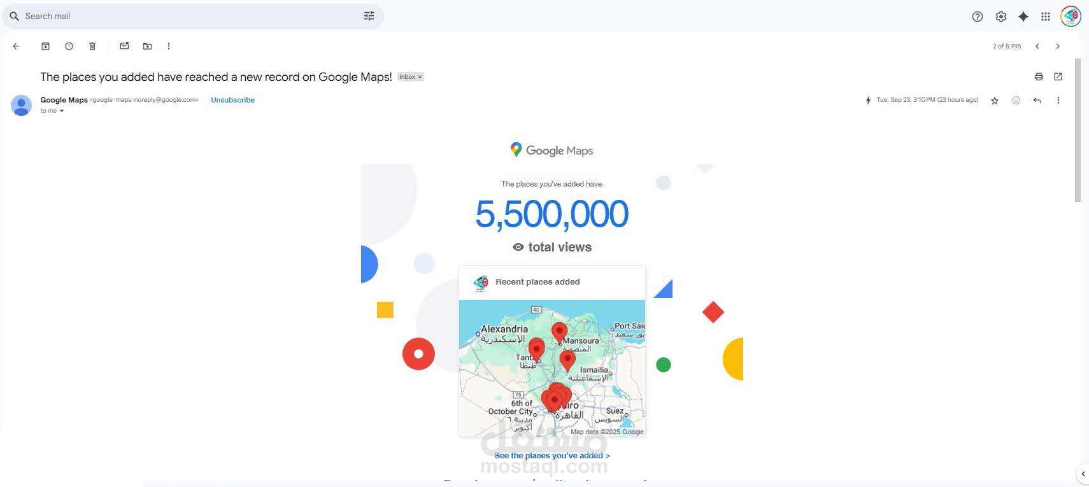Click the Google Maps sender avatar

click(x=21, y=105)
